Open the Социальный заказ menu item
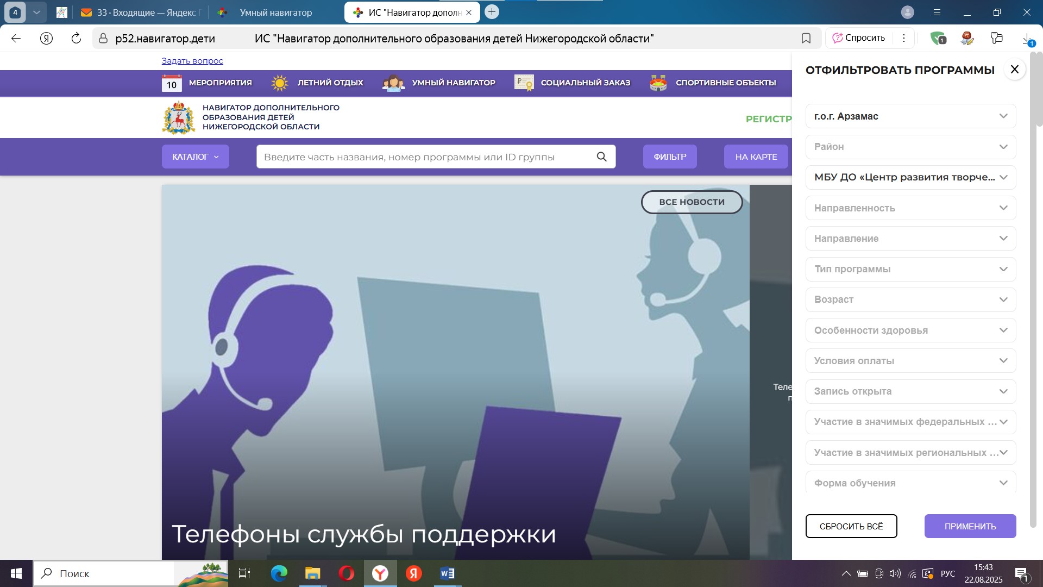The width and height of the screenshot is (1043, 587). point(585,83)
